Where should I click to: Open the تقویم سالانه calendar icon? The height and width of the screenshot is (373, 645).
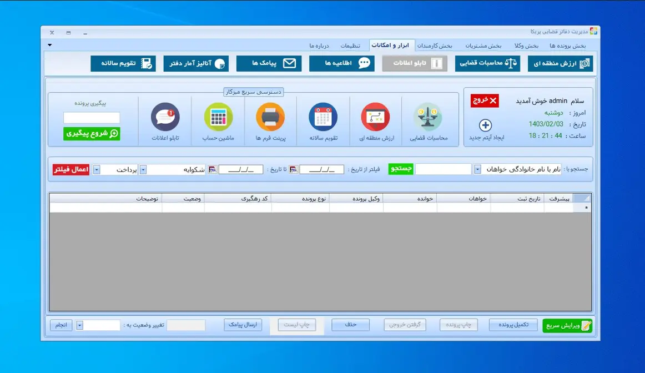[323, 117]
